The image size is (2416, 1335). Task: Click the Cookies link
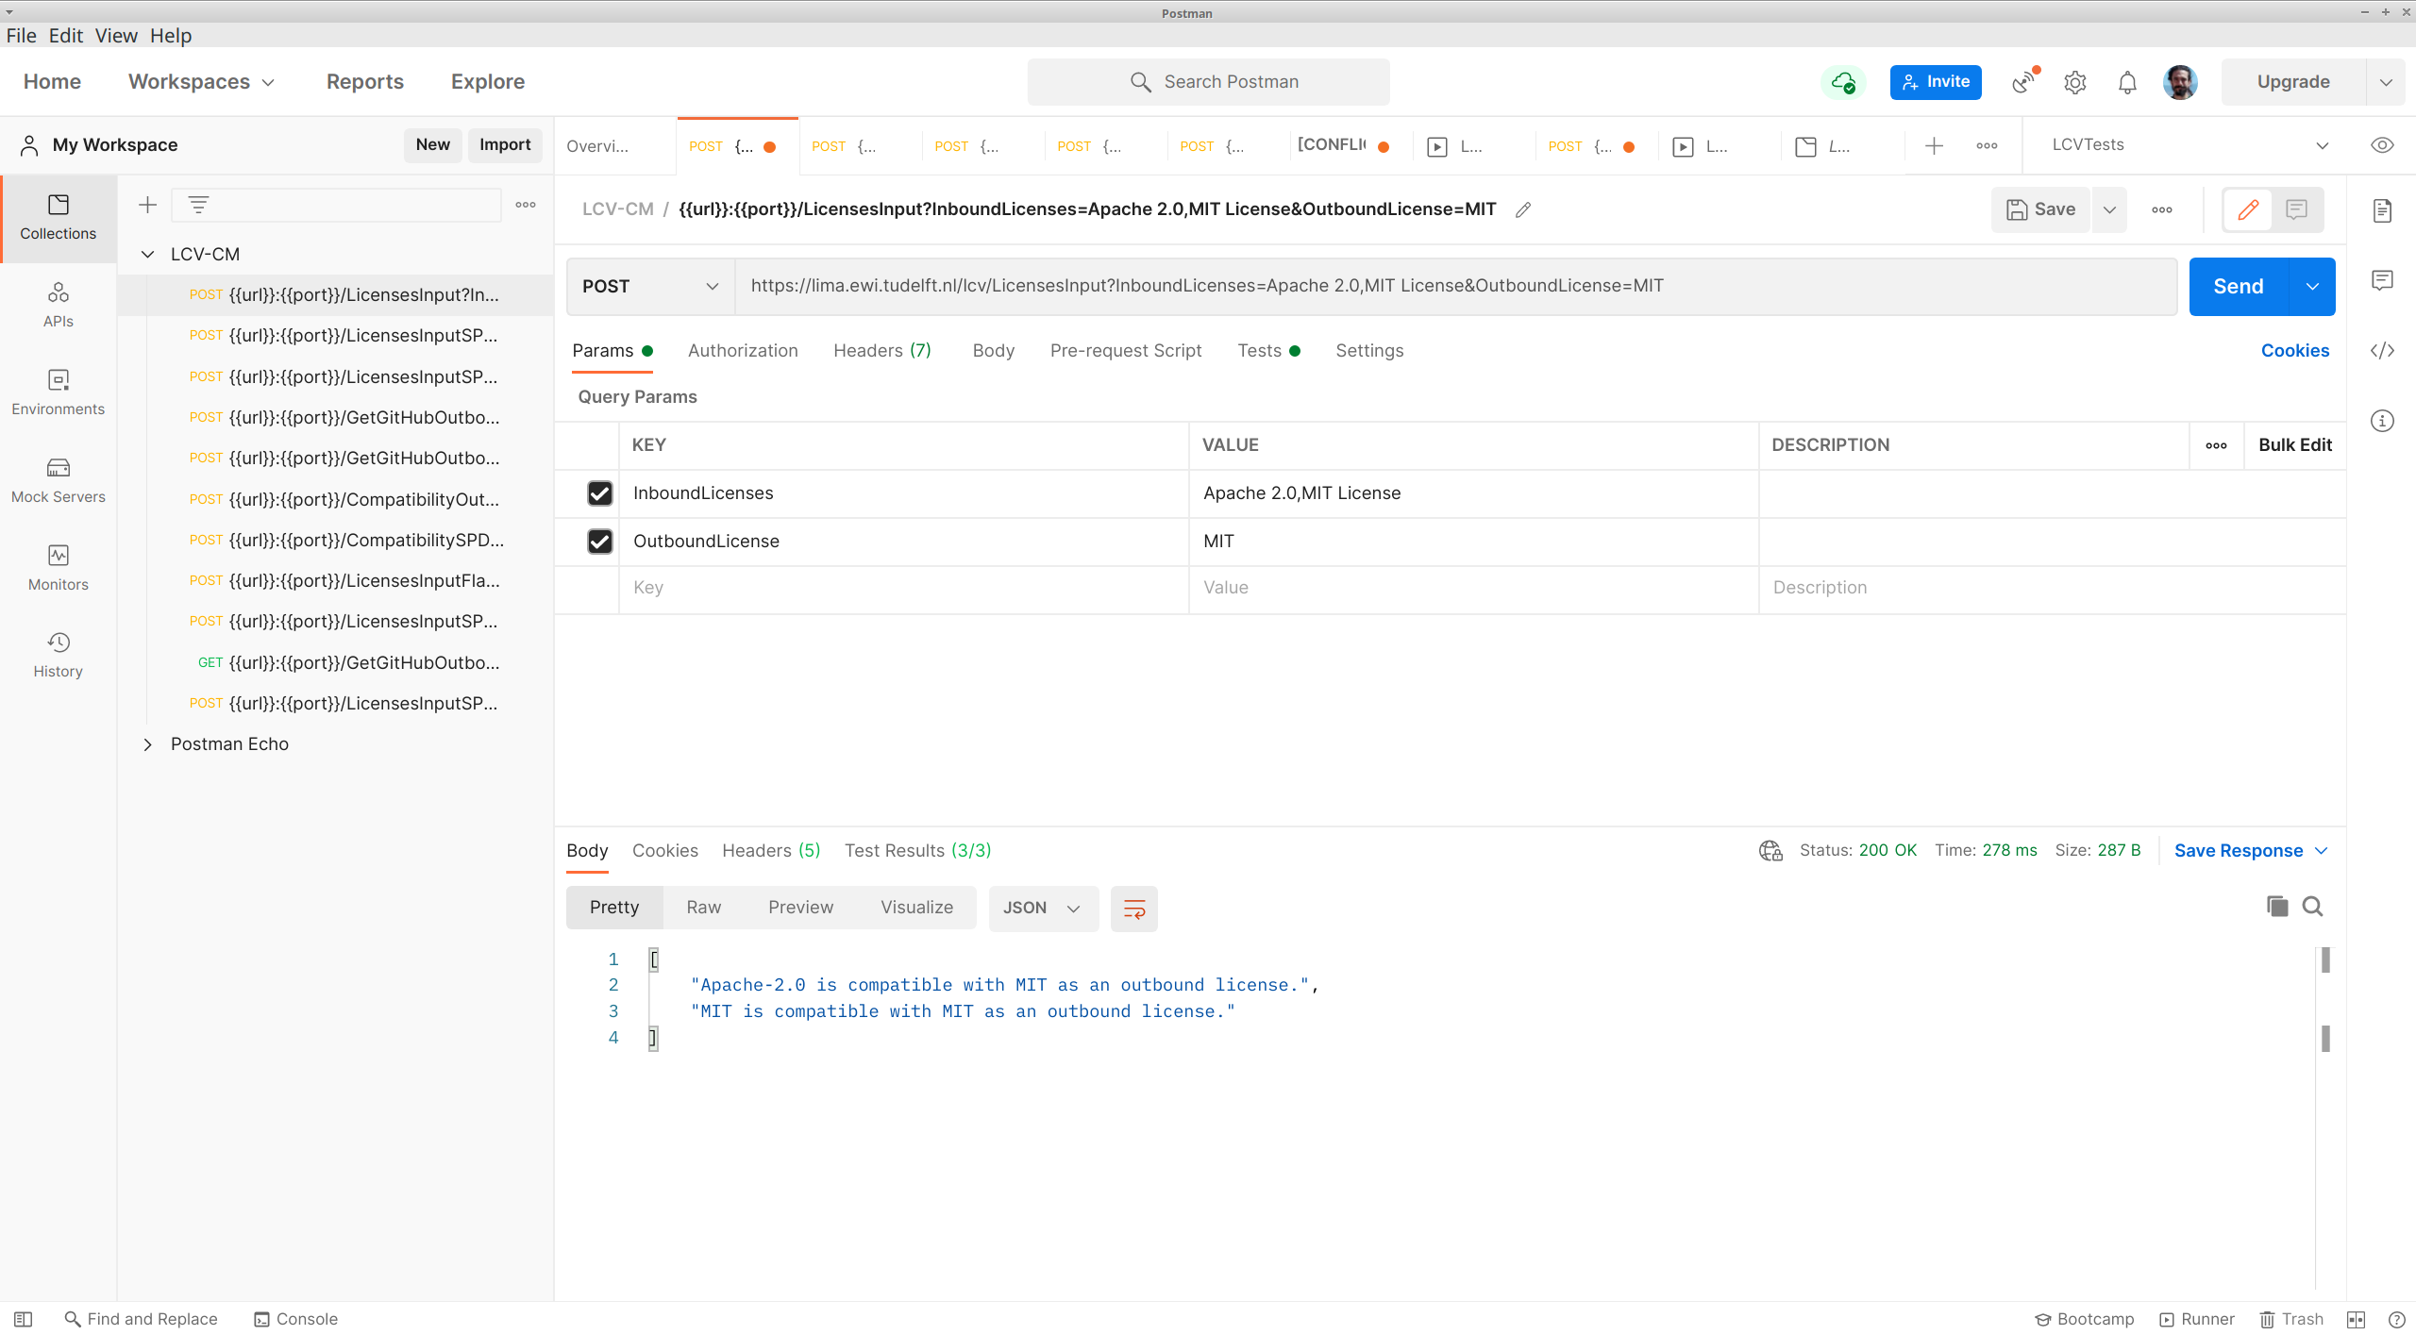pyautogui.click(x=2294, y=351)
